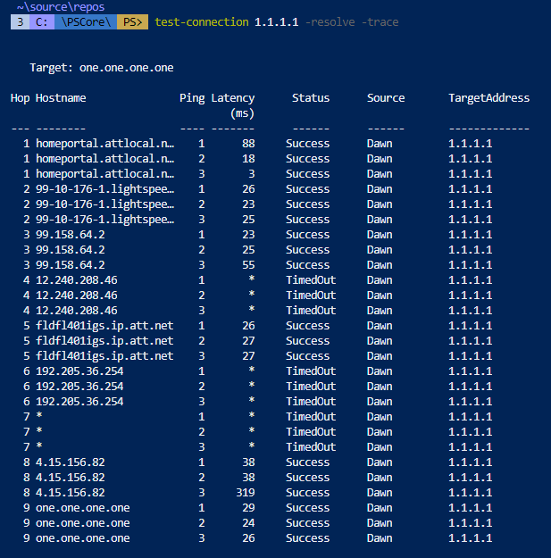Select 99-10-176-1.lightspee… hostname in ping 1 row

coord(105,189)
